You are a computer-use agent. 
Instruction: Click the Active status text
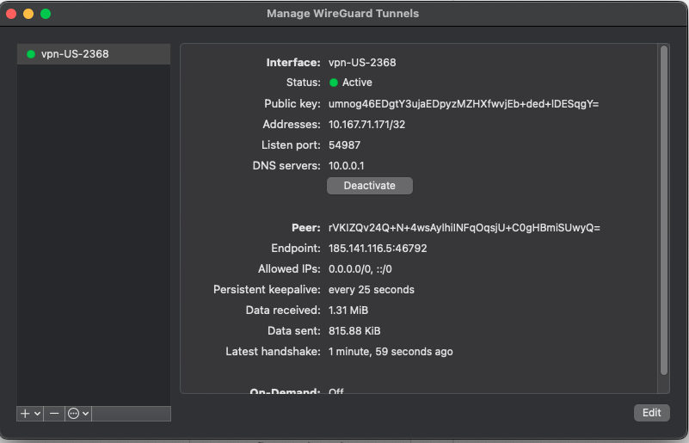coord(357,83)
